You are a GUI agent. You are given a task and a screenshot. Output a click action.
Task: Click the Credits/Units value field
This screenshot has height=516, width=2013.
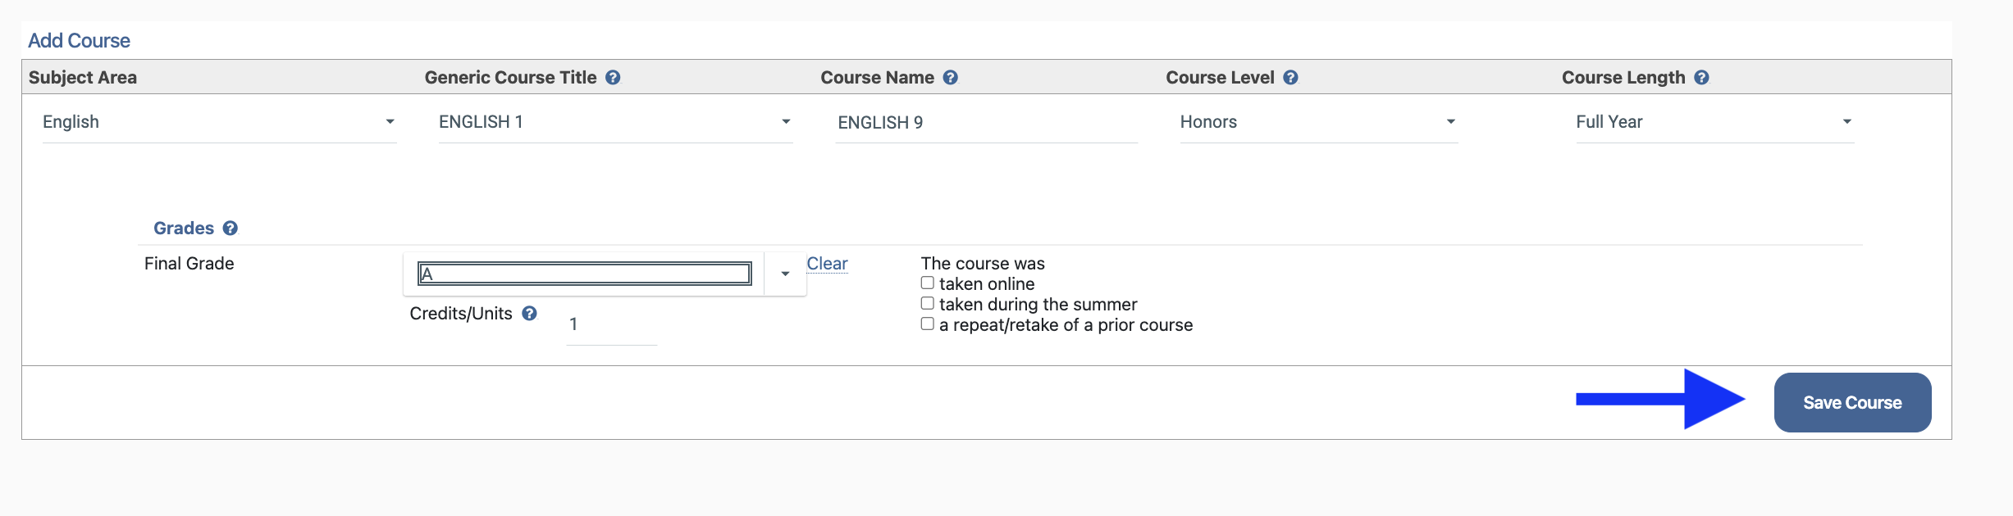click(611, 324)
